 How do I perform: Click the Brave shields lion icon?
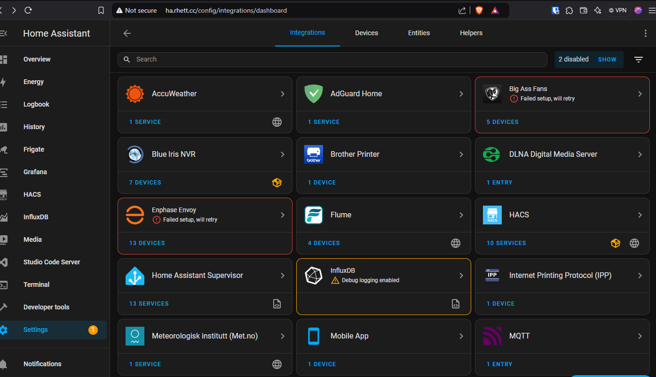pyautogui.click(x=479, y=10)
